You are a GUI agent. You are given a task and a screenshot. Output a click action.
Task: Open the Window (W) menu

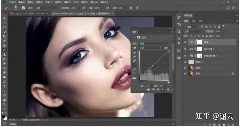[94, 2]
